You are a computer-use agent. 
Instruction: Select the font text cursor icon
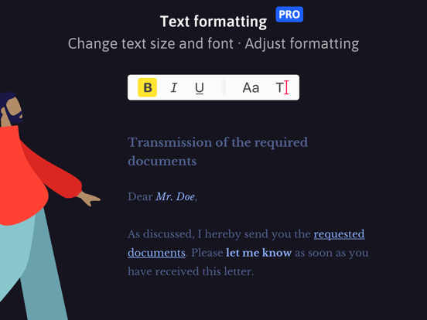pyautogui.click(x=282, y=87)
